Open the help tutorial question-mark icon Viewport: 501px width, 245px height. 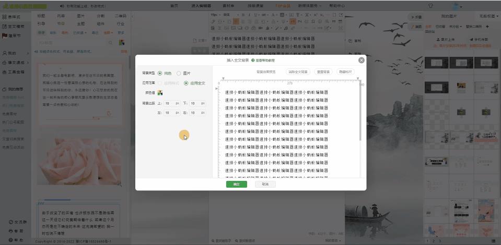point(253,60)
